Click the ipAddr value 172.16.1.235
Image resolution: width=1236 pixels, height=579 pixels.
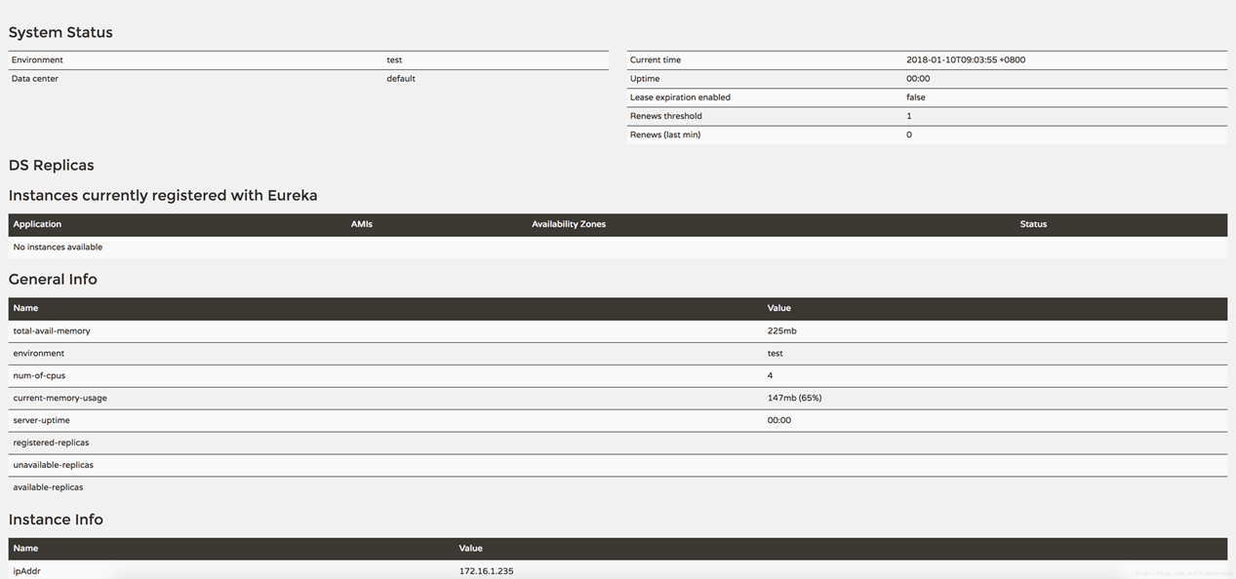click(x=486, y=571)
